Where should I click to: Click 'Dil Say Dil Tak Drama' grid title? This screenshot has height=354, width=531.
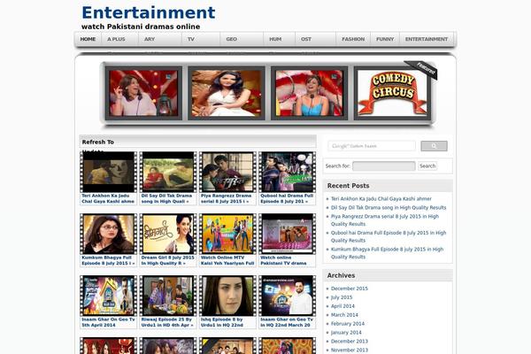[166, 198]
